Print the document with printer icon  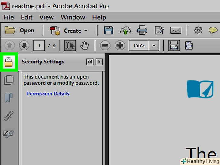tap(142, 30)
